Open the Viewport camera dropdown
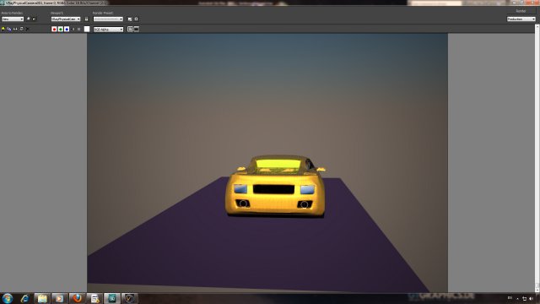Image resolution: width=540 pixels, height=304 pixels. coord(66,19)
